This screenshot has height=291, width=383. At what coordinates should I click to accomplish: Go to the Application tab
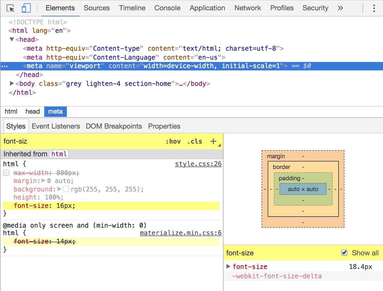[x=207, y=8]
